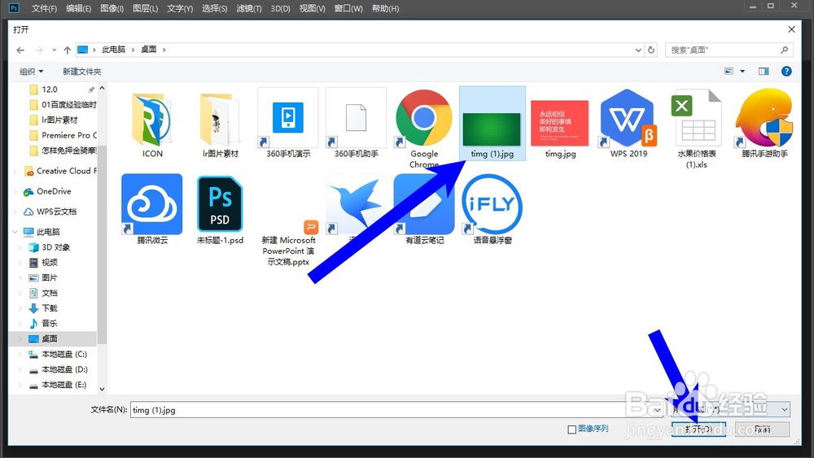814x458 pixels.
Task: Open the ICON folder
Action: [152, 124]
